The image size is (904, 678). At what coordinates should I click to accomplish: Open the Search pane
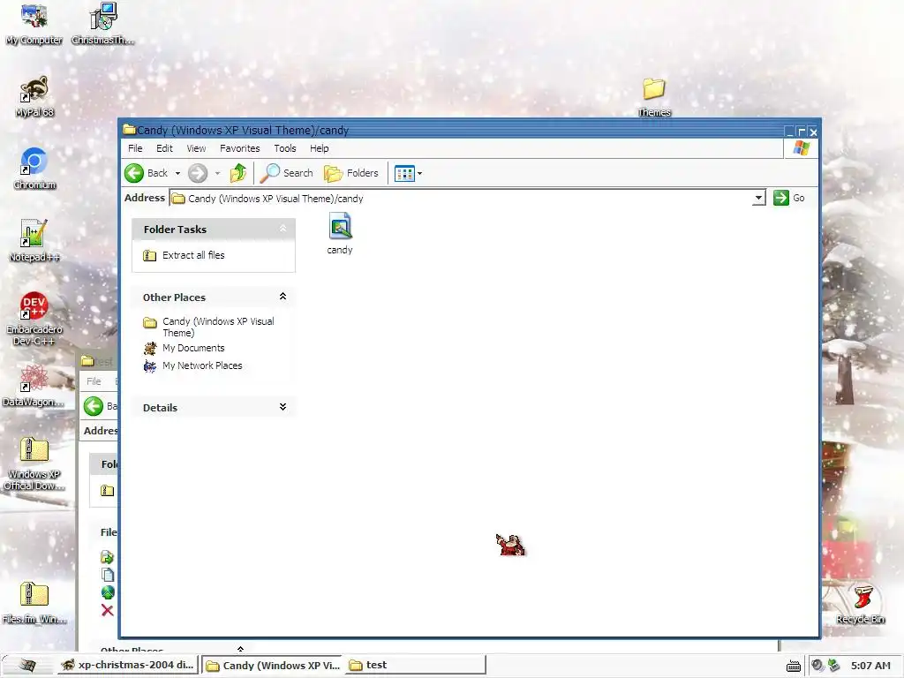tap(287, 173)
